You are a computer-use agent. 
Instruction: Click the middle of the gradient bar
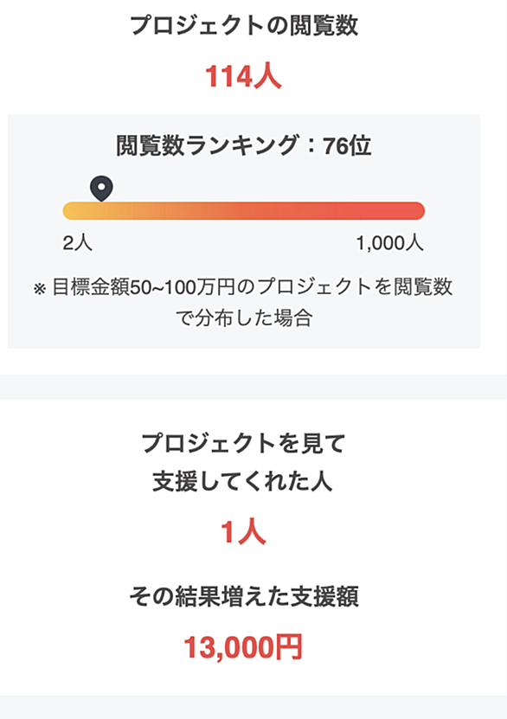click(244, 210)
